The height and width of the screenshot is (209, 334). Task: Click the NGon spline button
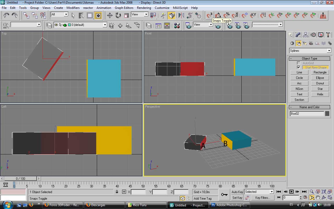point(299,89)
